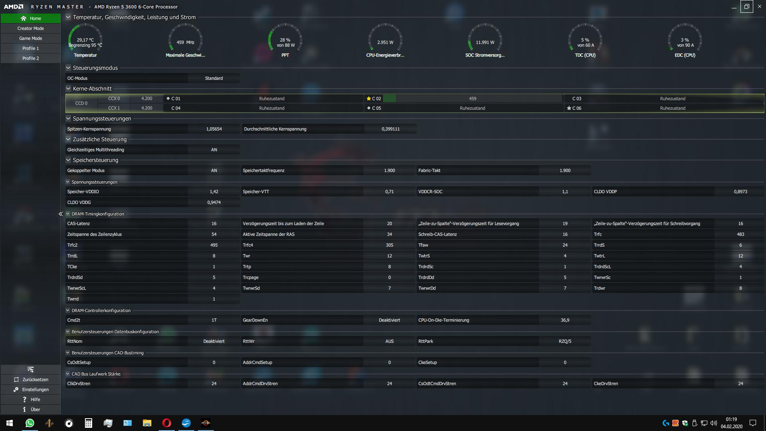Collapse Benutzersteuerungen Datenbuskonfiguration section
This screenshot has height=431, width=766.
tap(68, 332)
